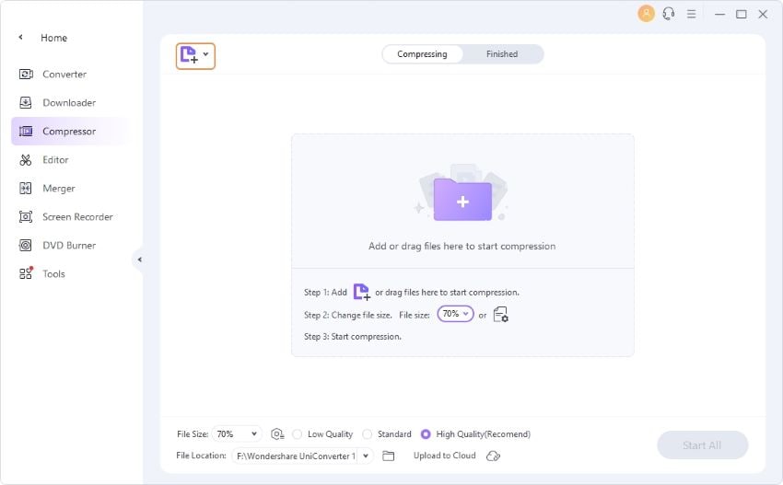Open Converter from the sidebar
Viewport: 783px width, 485px height.
(x=70, y=75)
